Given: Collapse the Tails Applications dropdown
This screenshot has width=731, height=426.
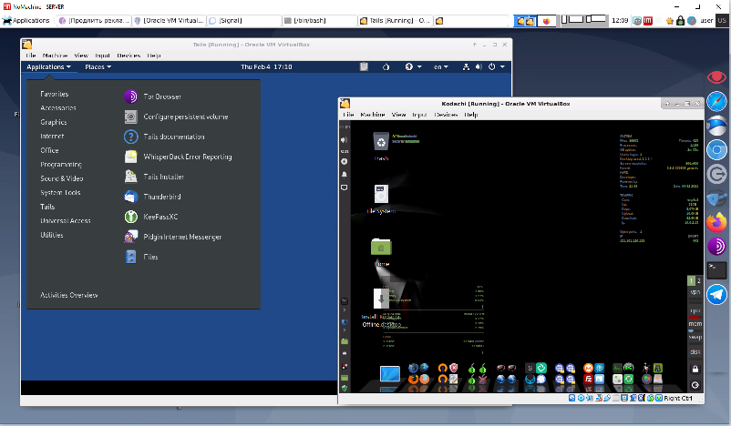Looking at the screenshot, I should pos(48,66).
